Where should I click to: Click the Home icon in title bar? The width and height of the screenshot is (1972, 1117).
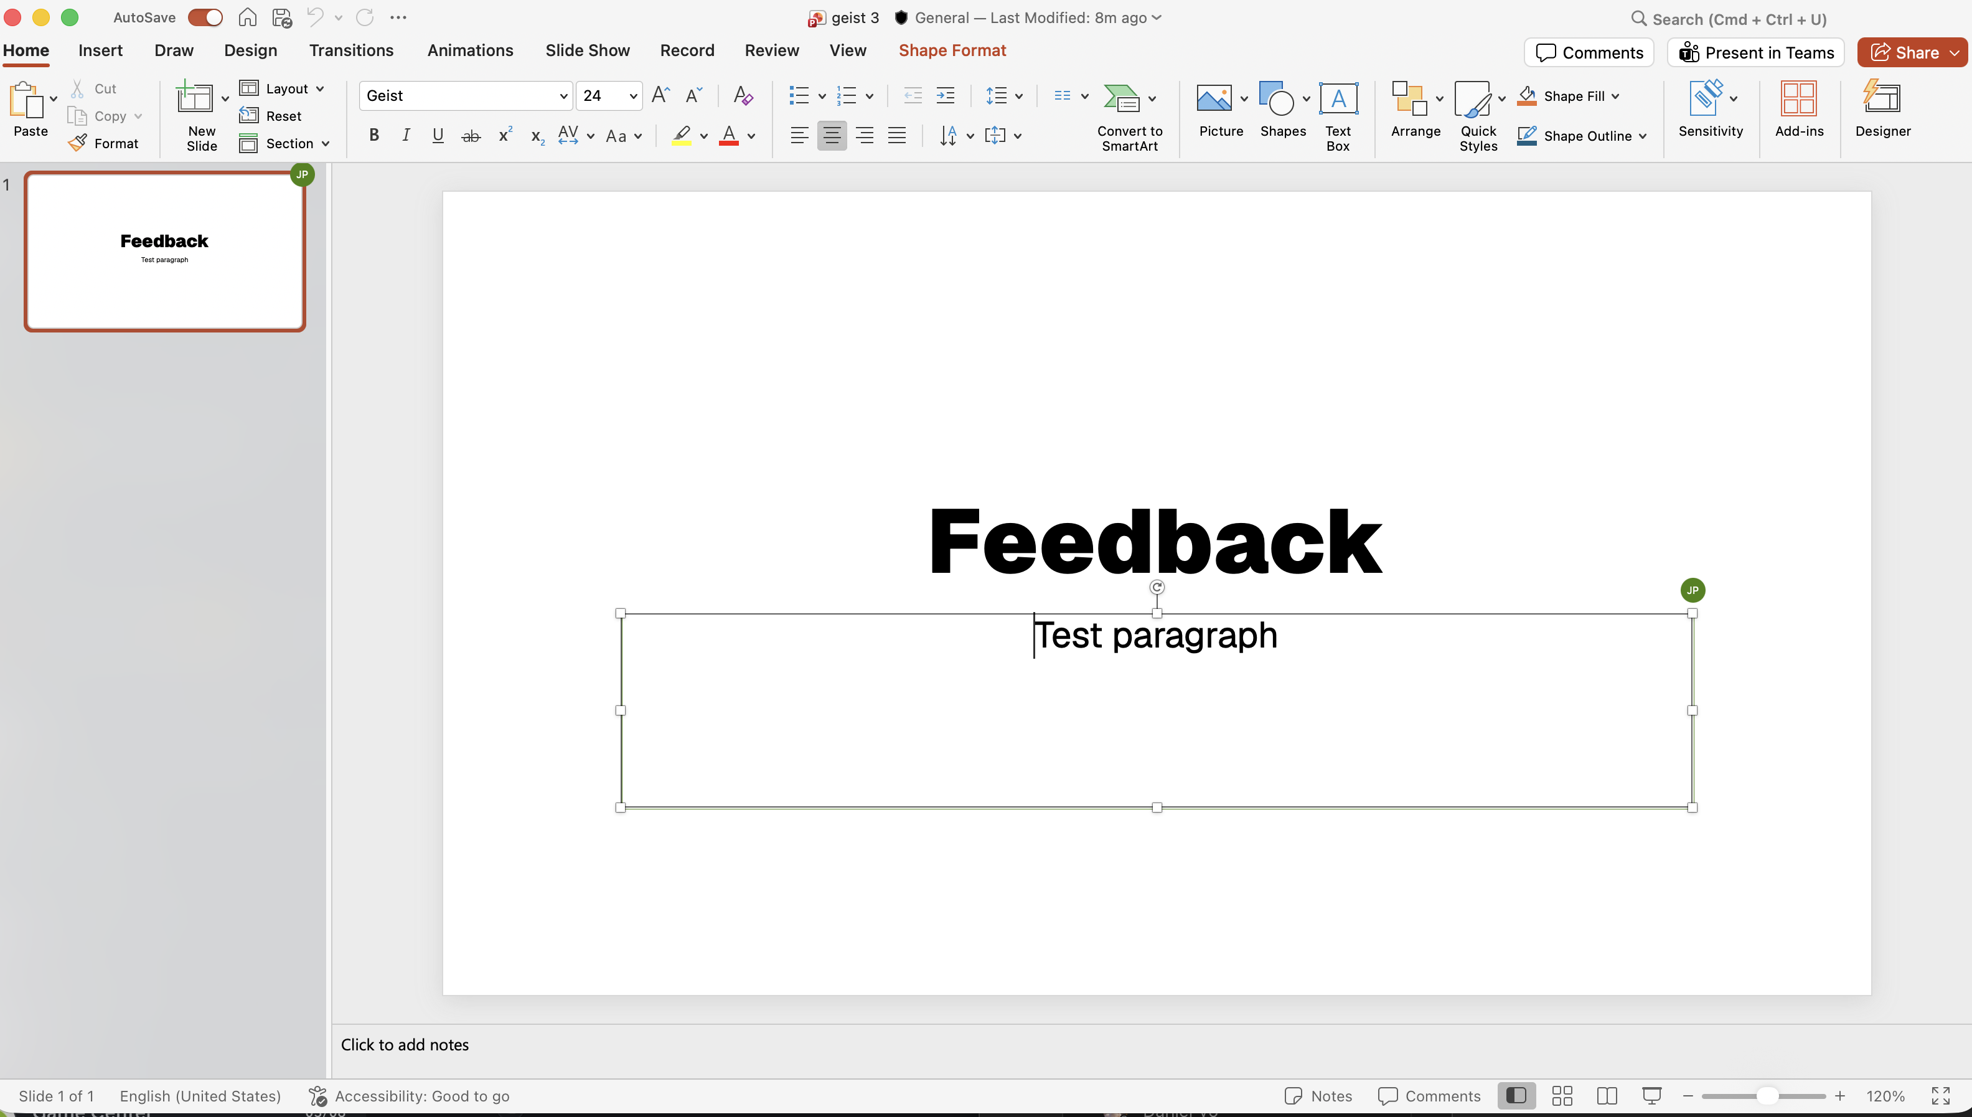[247, 17]
